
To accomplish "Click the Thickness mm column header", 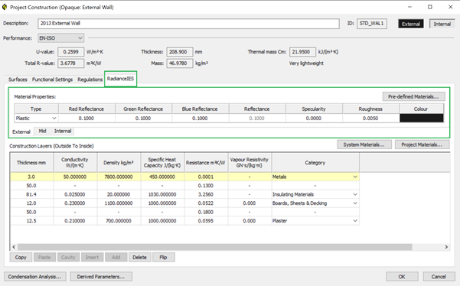I will 31,162.
